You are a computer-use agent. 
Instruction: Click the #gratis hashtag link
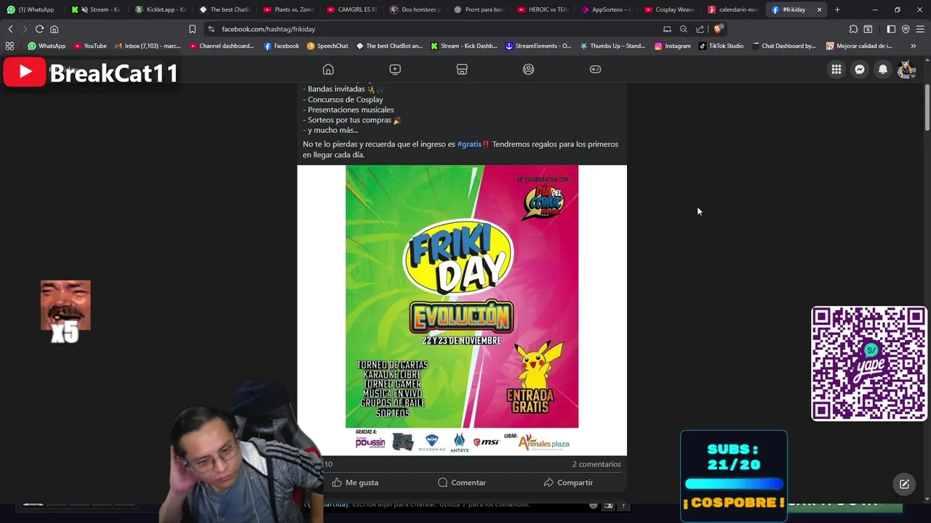point(469,144)
